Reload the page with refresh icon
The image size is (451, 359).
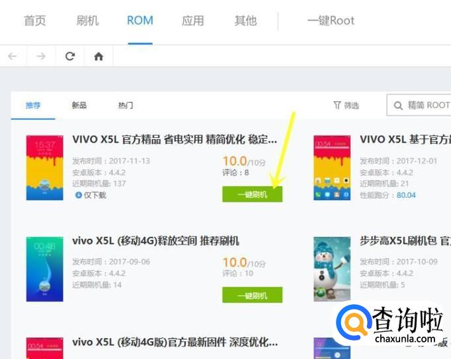70,56
